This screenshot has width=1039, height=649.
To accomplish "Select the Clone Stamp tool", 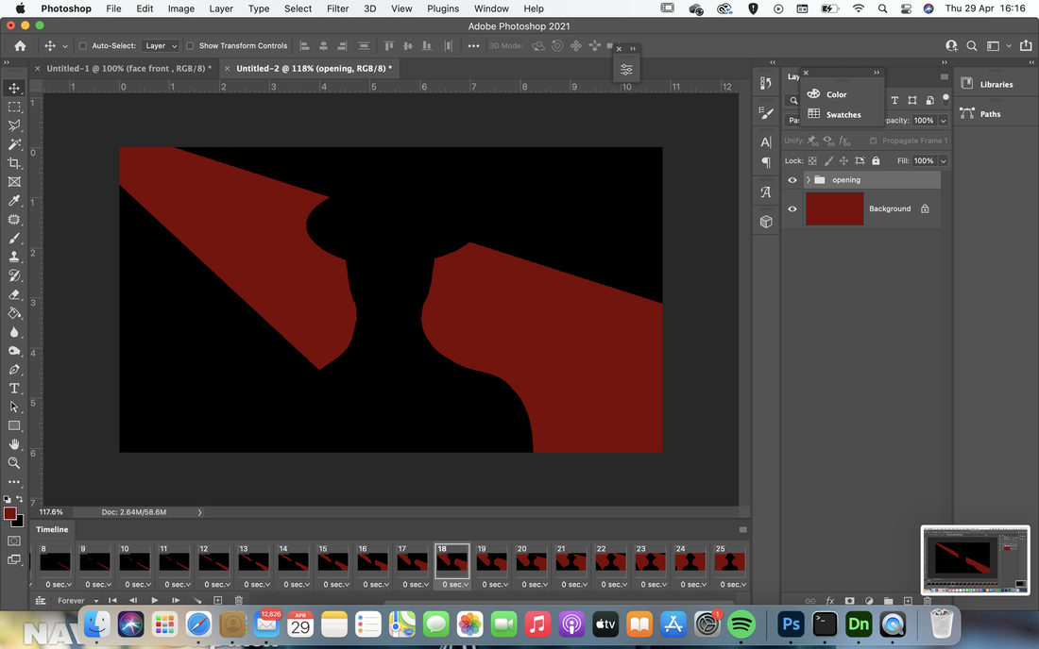I will (x=14, y=257).
